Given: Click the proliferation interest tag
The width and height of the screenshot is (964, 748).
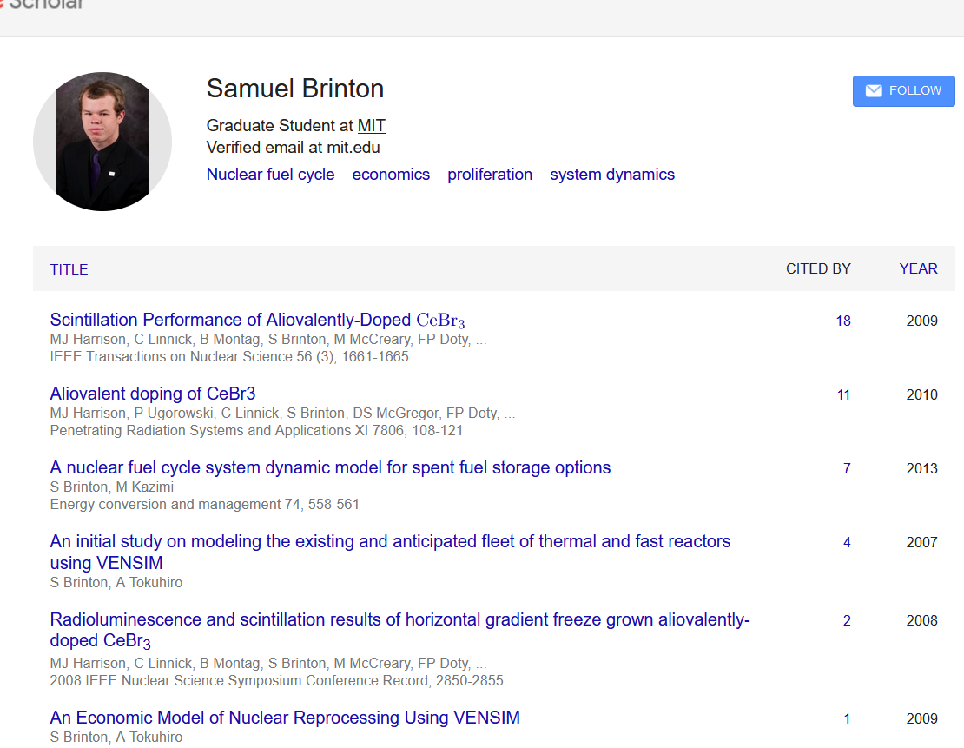Looking at the screenshot, I should tap(490, 175).
